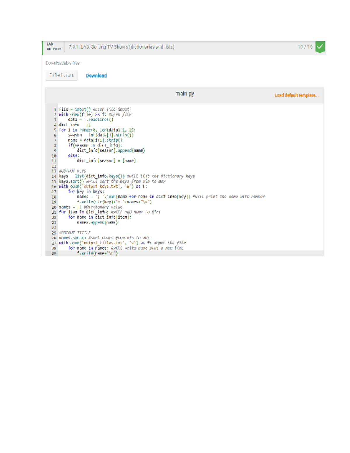This screenshot has height=453, width=350.
Task: Open the Download link for file1.txt
Action: point(96,76)
